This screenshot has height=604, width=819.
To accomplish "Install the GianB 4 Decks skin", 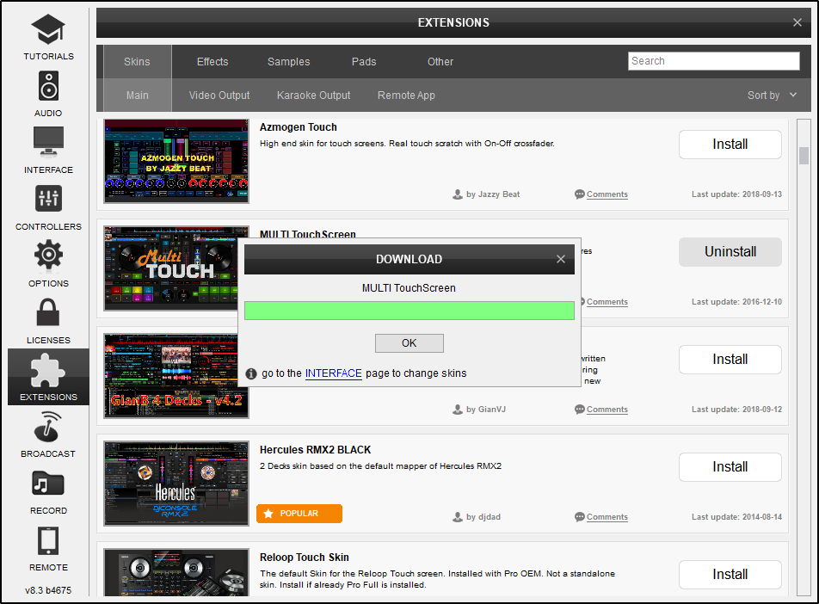I will pos(730,360).
